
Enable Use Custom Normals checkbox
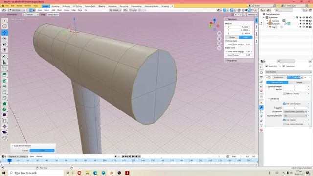[284, 124]
